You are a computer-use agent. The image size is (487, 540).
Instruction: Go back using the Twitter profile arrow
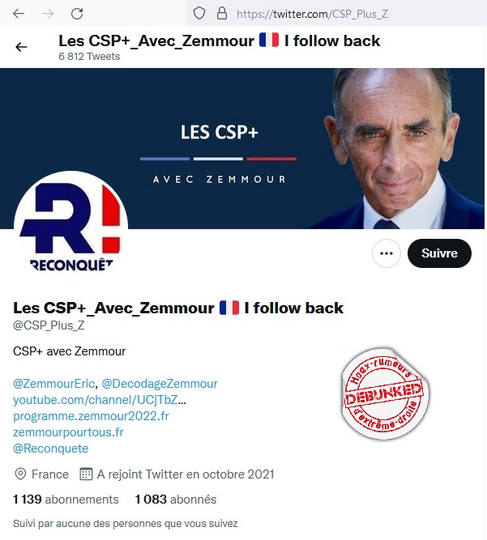click(x=21, y=47)
